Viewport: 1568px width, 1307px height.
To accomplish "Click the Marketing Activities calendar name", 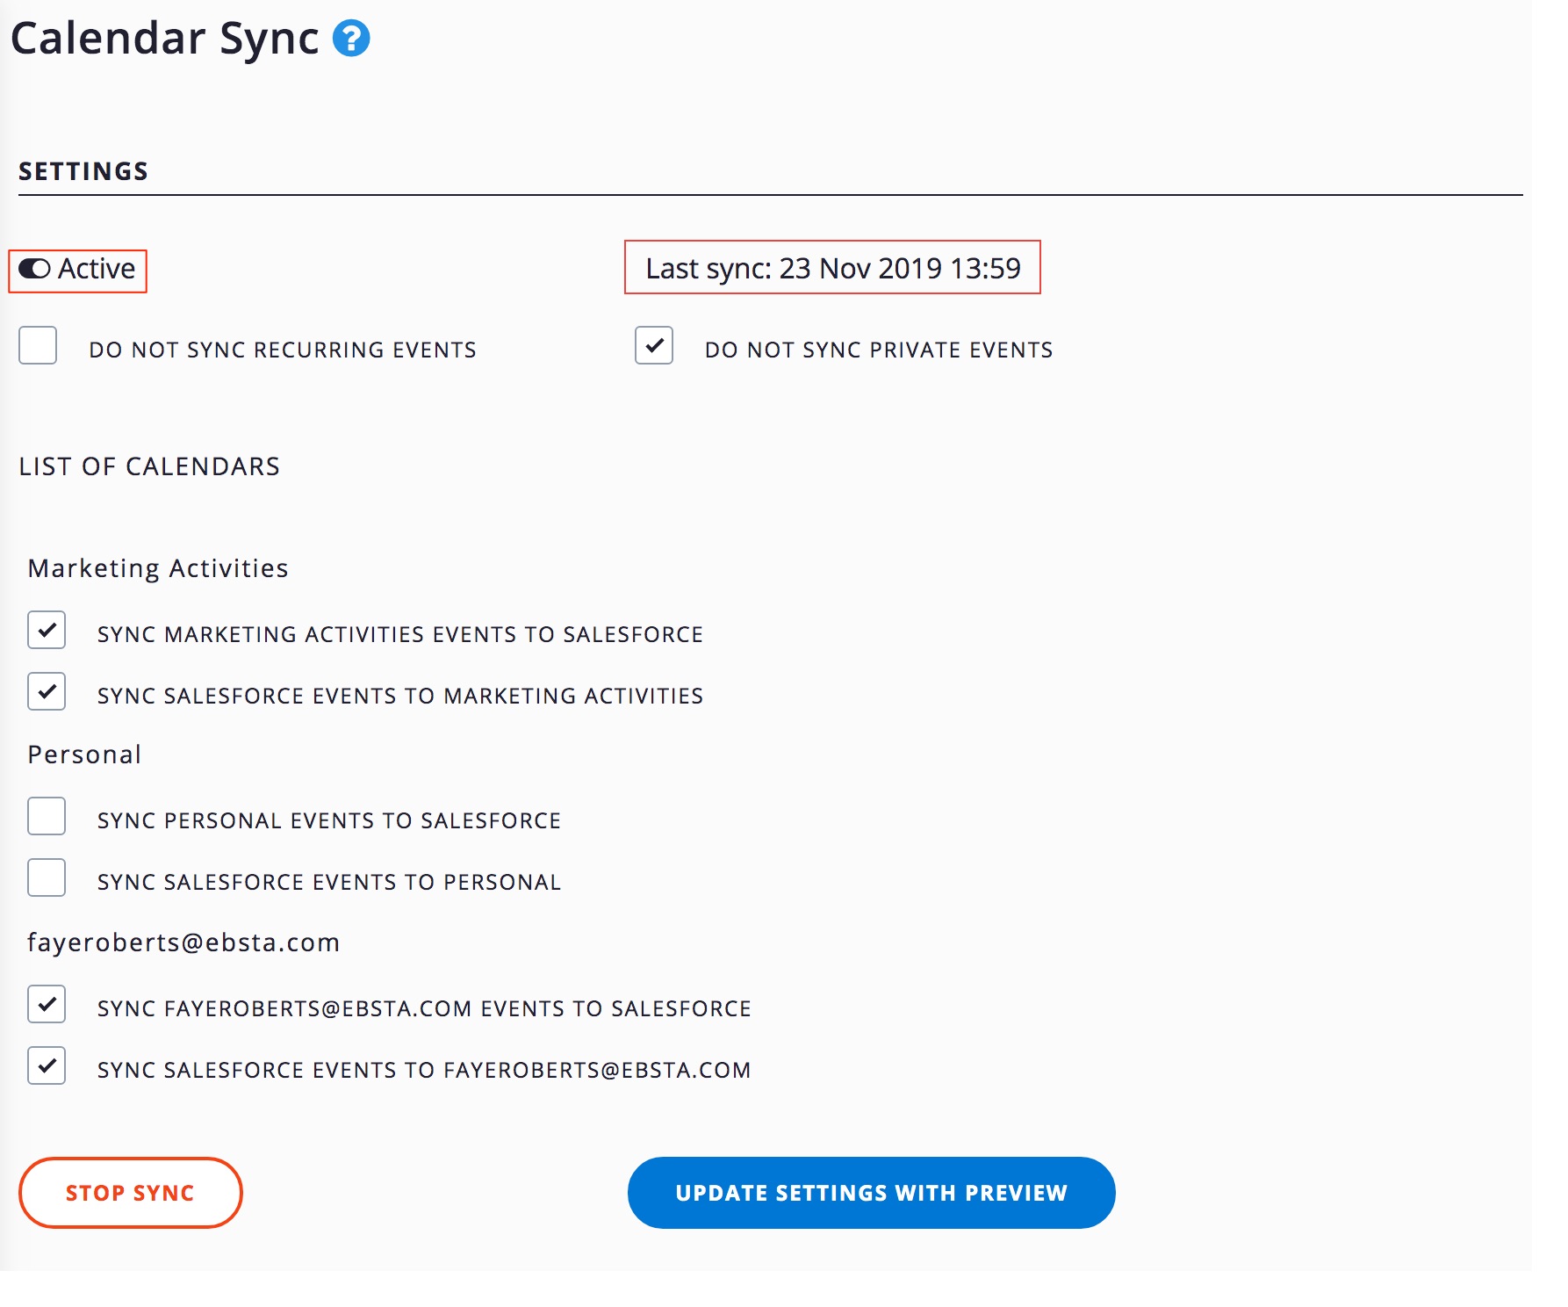I will [x=158, y=568].
